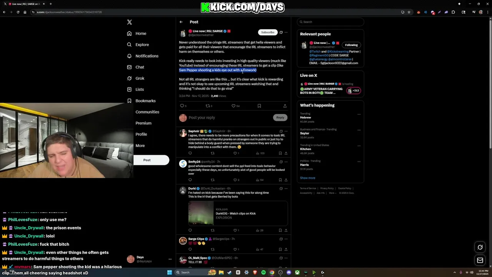Click the Reply button beside reply field

click(280, 117)
